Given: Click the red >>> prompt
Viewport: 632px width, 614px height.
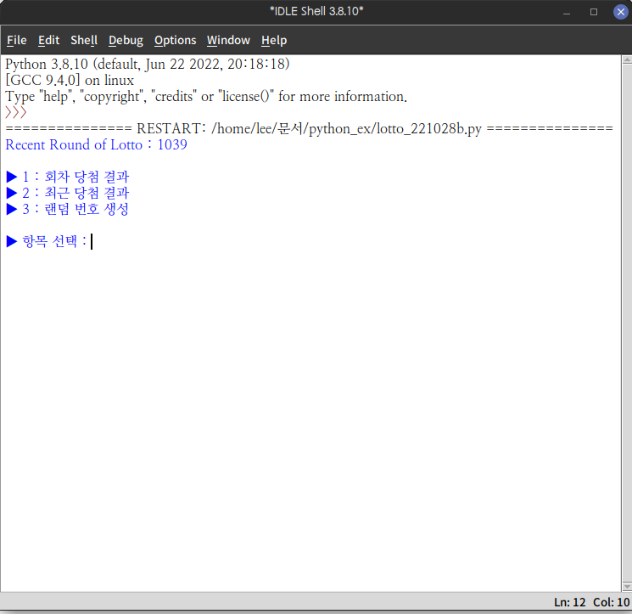Looking at the screenshot, I should coord(16,112).
